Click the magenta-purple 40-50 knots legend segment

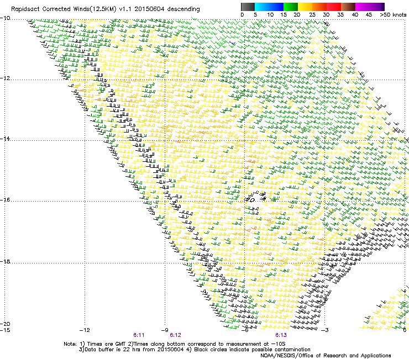(370, 7)
